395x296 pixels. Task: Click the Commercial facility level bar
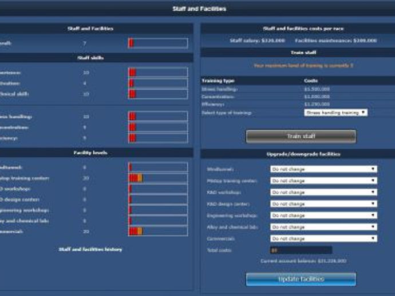(158, 231)
